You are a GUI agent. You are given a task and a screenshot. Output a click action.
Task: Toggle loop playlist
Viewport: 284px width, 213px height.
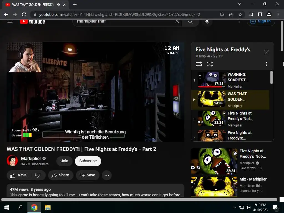[199, 64]
